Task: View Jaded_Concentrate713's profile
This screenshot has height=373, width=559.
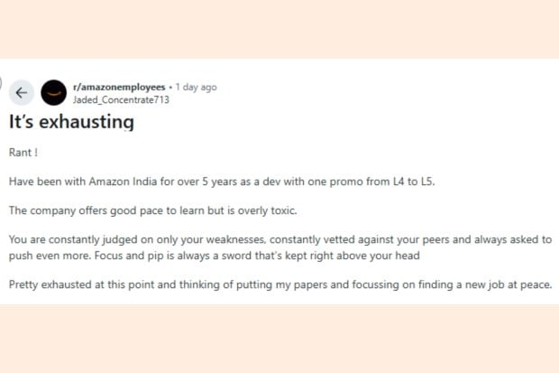Action: pos(121,99)
